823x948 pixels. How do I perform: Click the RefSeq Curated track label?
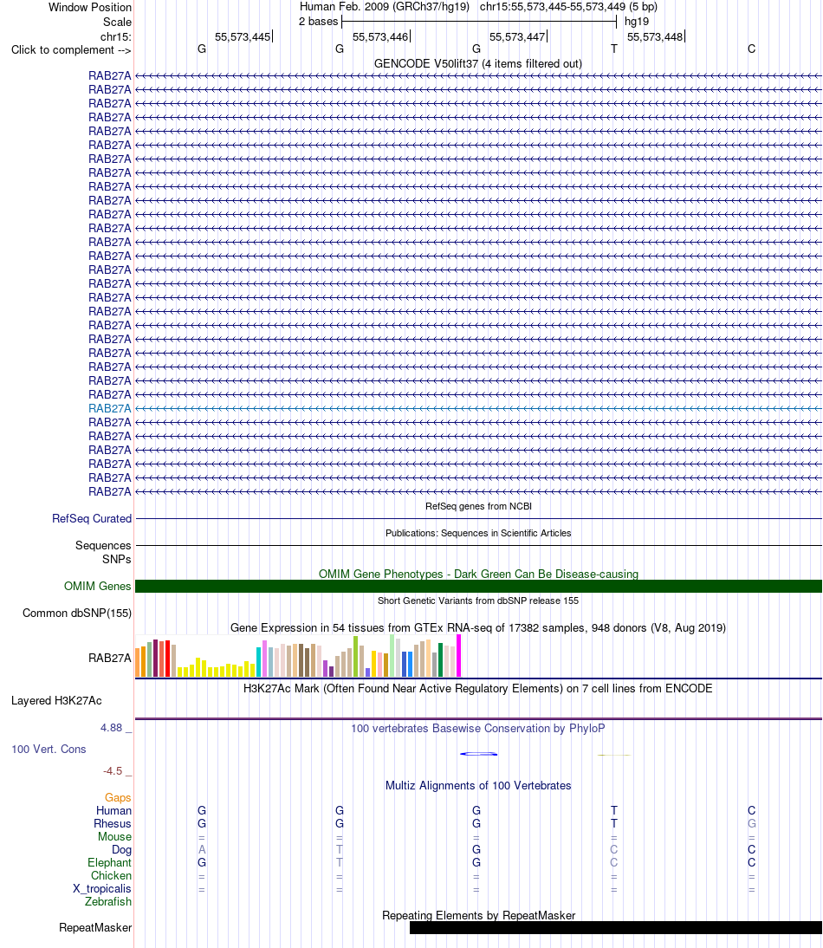[x=92, y=519]
